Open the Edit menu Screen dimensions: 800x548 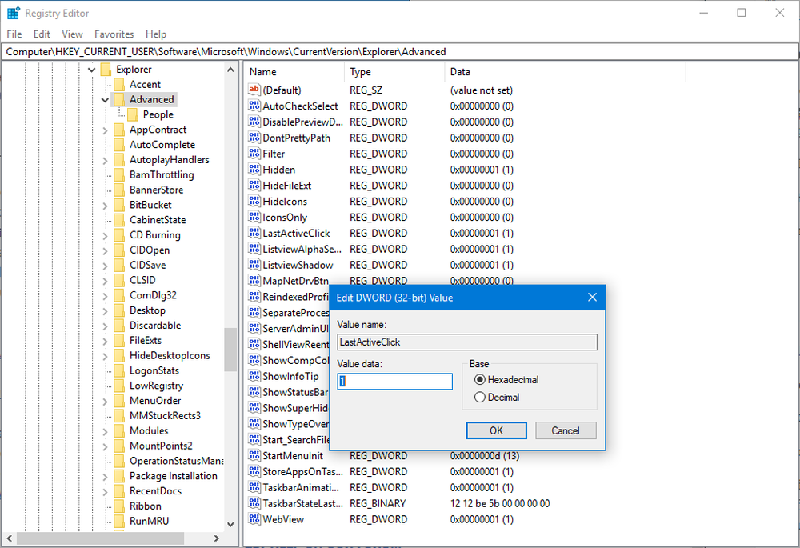(42, 34)
